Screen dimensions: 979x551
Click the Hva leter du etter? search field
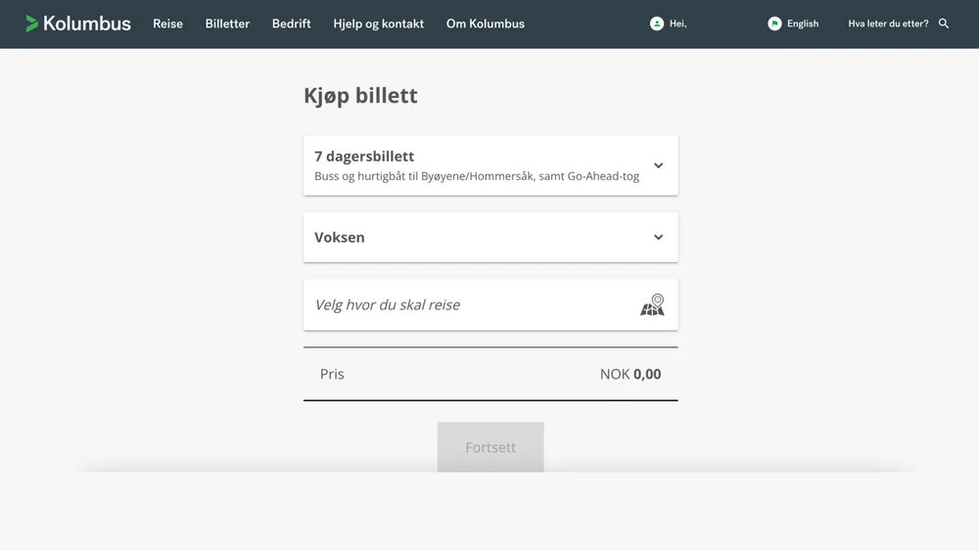(888, 23)
